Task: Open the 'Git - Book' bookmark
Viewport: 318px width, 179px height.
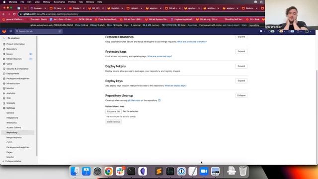Action: (x=253, y=19)
